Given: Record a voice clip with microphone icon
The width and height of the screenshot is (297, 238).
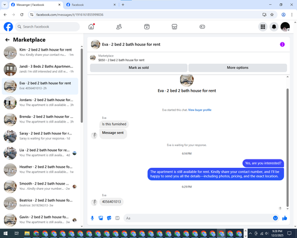Looking at the screenshot, I should point(92,218).
